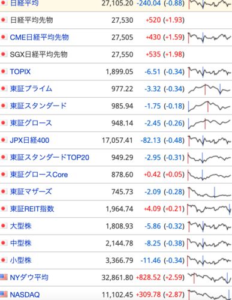This screenshot has height=300, width=232.
Task: Click the Japan flag beside 小型株
Action: 4,260
